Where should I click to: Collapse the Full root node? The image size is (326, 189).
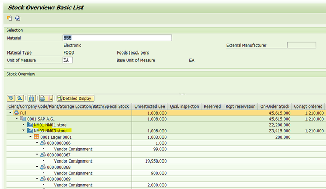10,112
